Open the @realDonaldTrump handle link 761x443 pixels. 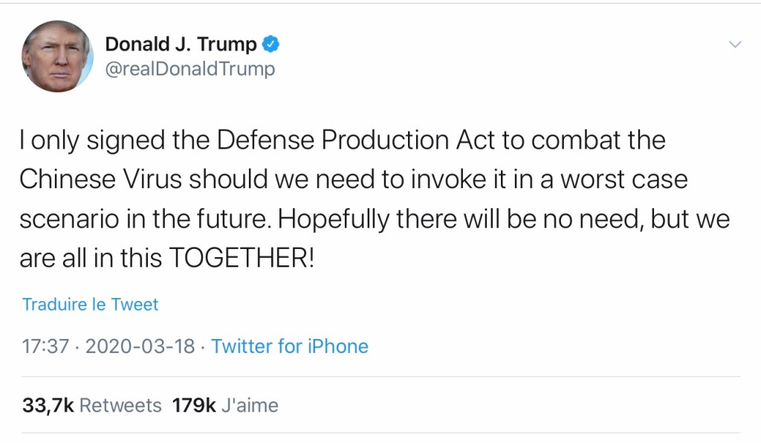[x=190, y=69]
